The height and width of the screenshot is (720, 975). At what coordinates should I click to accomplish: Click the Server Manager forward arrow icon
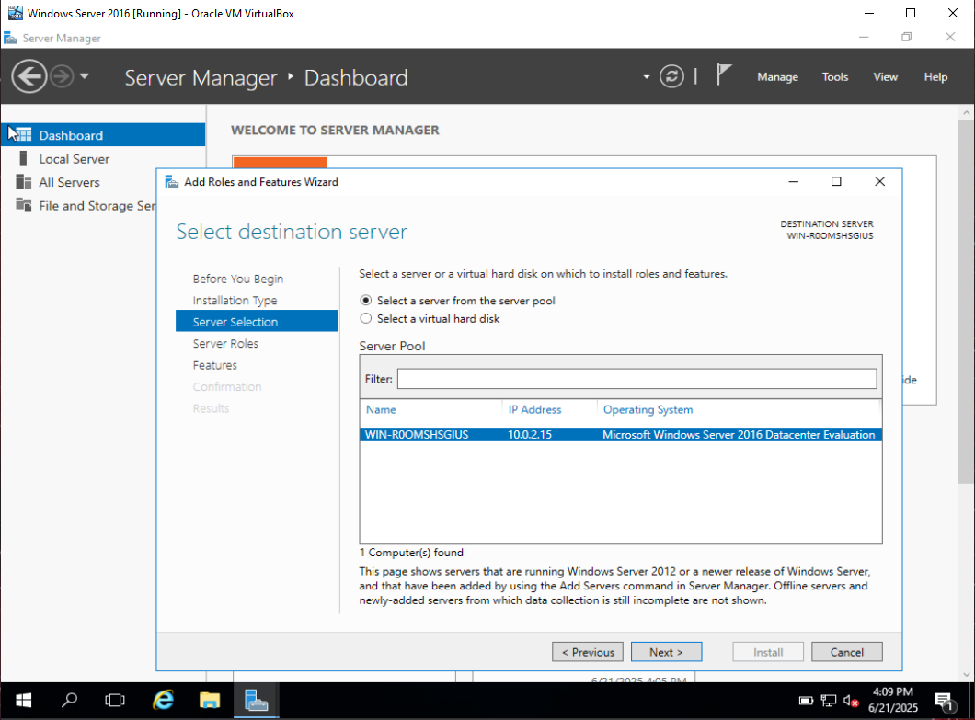[x=62, y=76]
